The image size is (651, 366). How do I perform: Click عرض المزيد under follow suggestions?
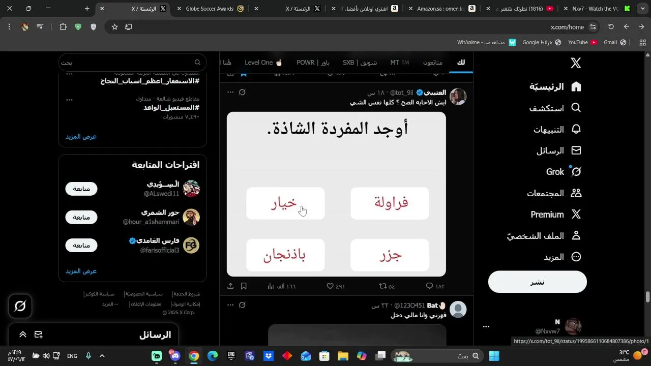(81, 271)
